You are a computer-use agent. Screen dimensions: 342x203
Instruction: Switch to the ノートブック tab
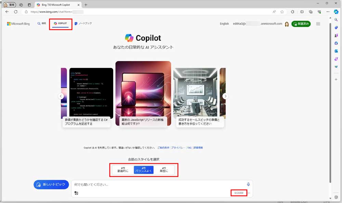coord(83,23)
